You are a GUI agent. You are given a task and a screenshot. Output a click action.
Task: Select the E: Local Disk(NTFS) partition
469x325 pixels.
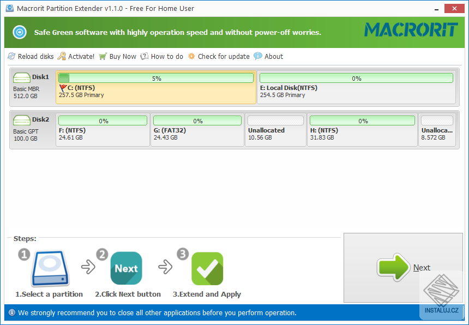(x=356, y=87)
